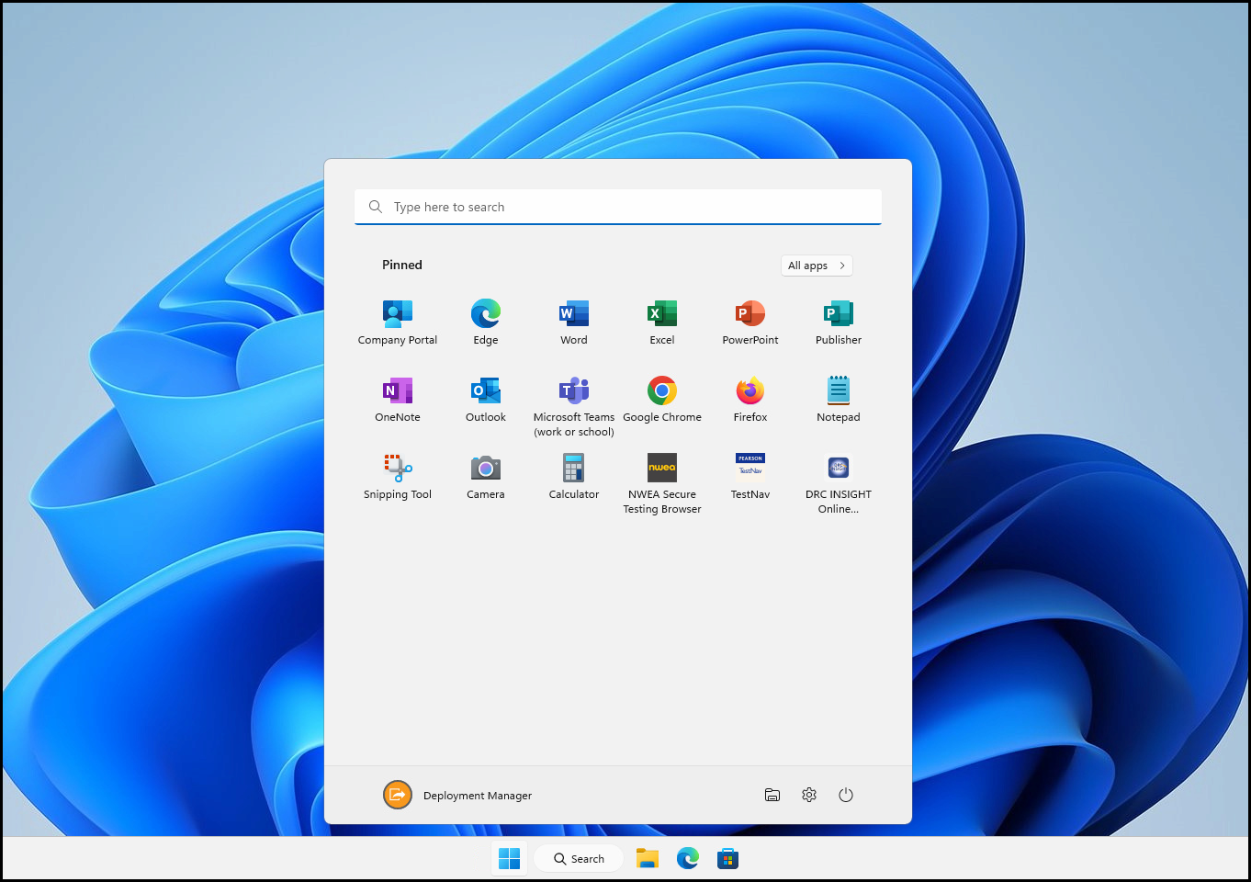
Task: Click the Type here to search field
Action: 617,207
